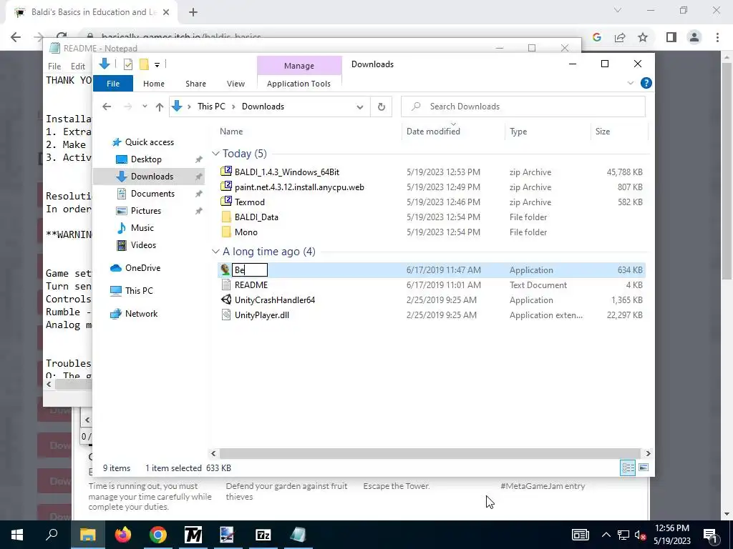Bookmark this page with Chrome star icon
The image size is (733, 549).
point(643,37)
